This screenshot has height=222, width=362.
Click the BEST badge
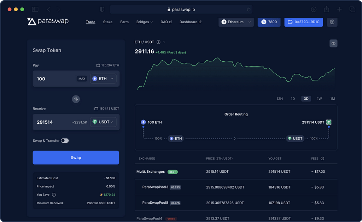(x=173, y=172)
